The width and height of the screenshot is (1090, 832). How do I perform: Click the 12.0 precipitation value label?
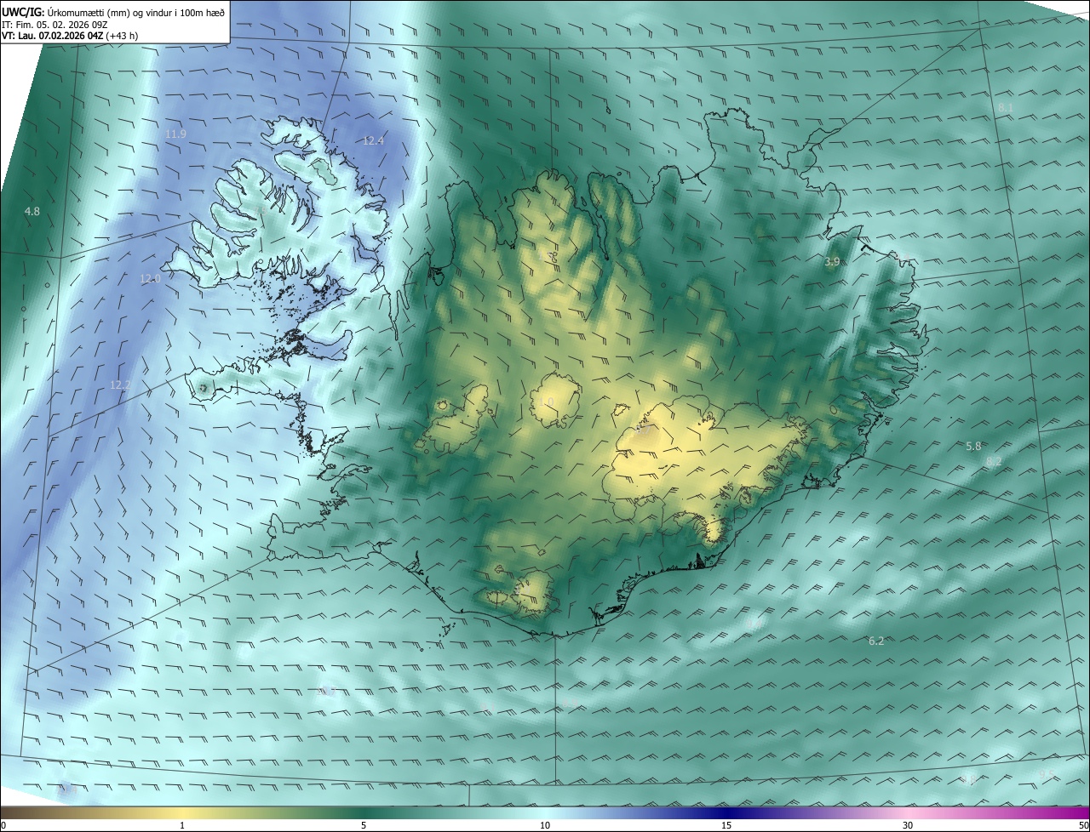(150, 278)
